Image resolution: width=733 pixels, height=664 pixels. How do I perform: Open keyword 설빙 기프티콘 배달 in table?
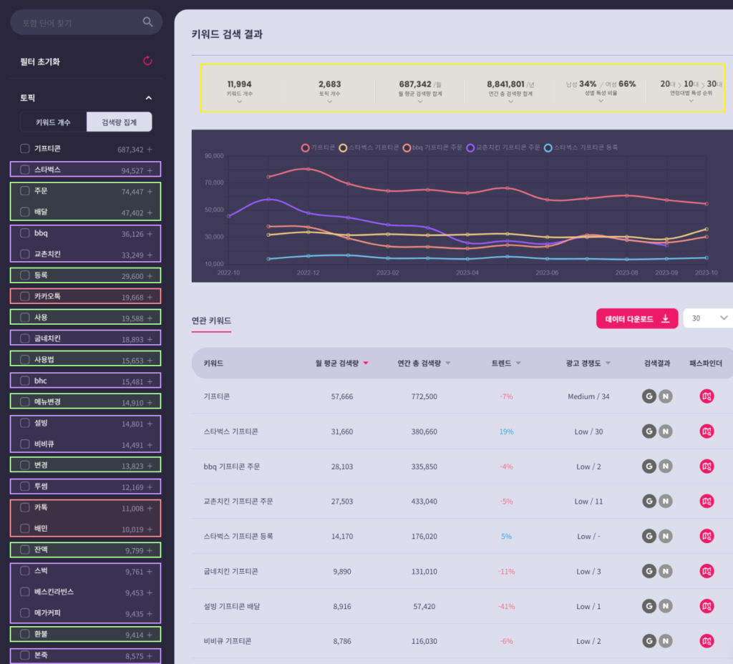[231, 606]
